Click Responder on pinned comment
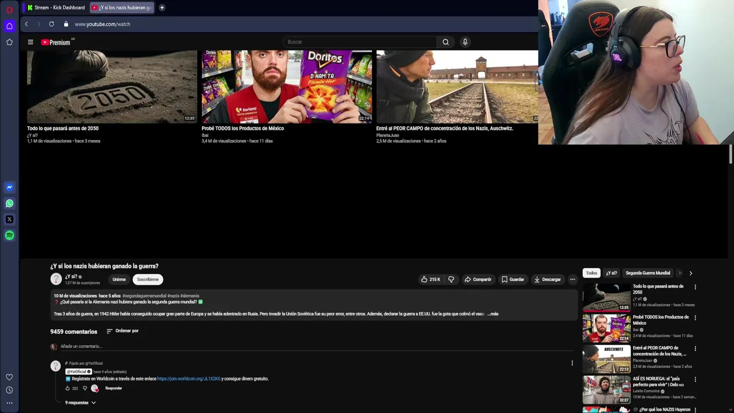Image resolution: width=734 pixels, height=413 pixels. pos(114,388)
